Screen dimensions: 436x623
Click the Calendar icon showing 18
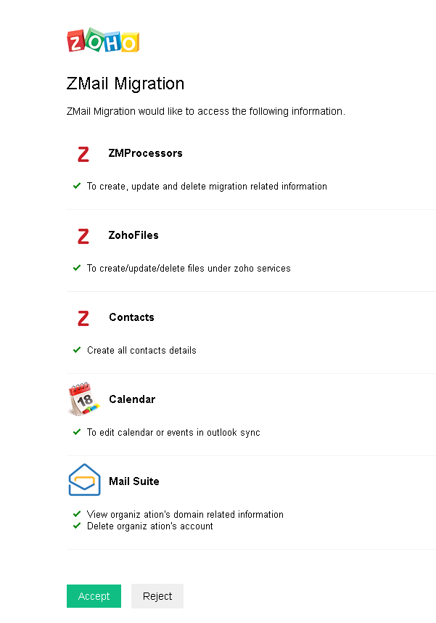(83, 399)
